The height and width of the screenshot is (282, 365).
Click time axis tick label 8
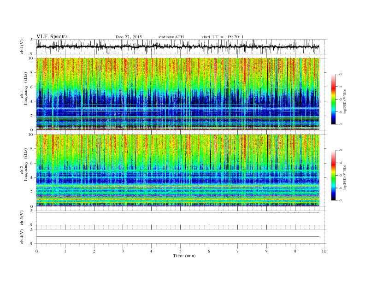click(266, 251)
